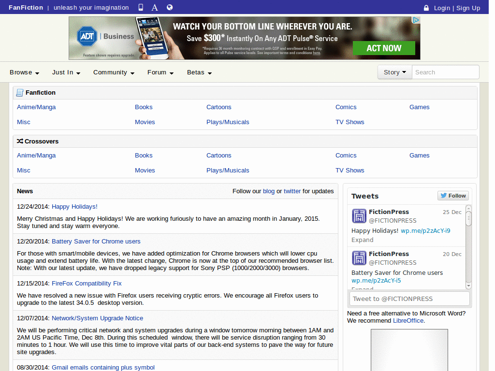Click the Login link
This screenshot has width=495, height=371.
click(x=442, y=8)
